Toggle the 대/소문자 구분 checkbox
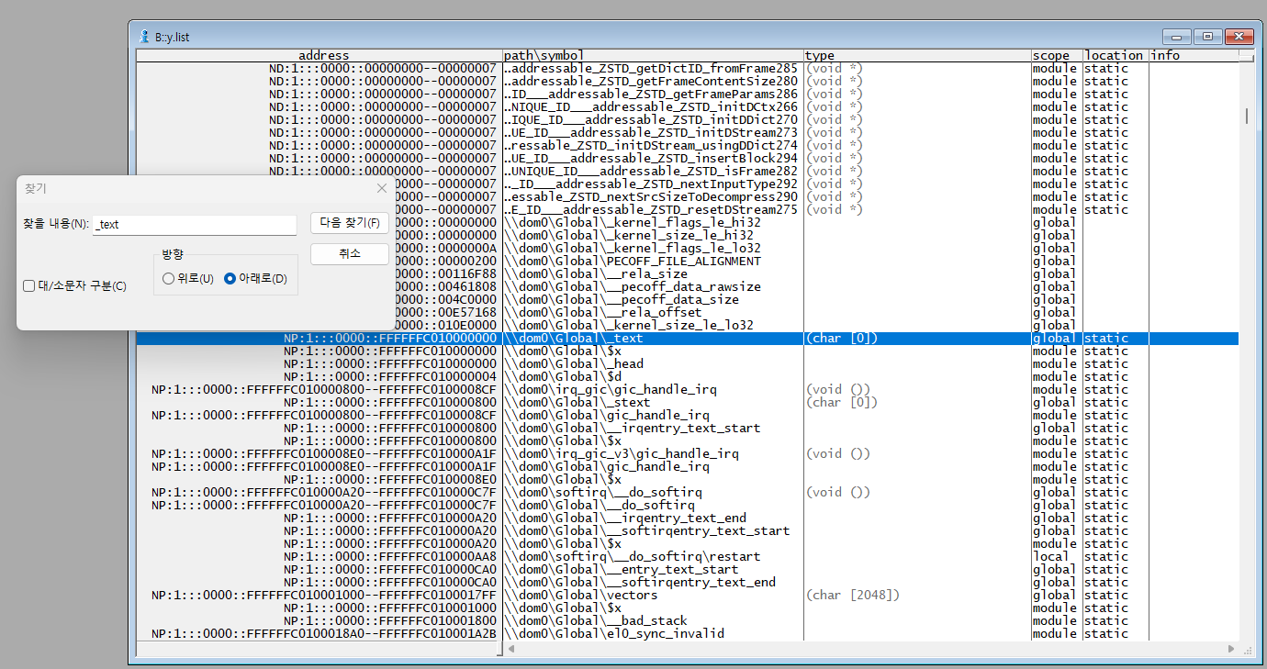Screen dimensions: 1267x669 29,286
